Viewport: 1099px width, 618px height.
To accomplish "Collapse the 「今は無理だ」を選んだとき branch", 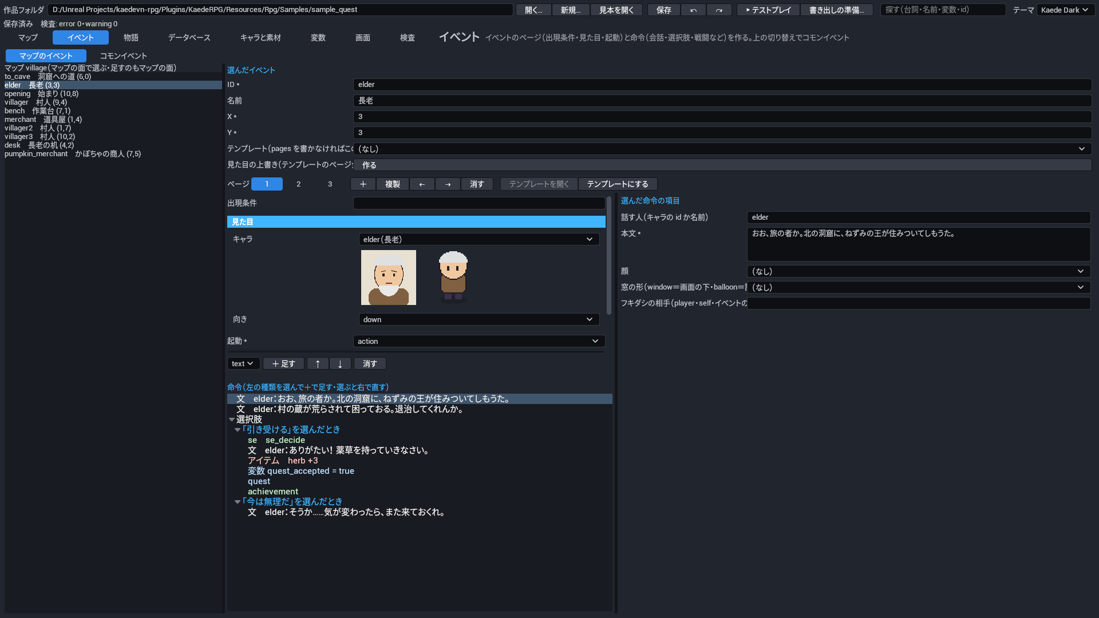I will pyautogui.click(x=238, y=502).
